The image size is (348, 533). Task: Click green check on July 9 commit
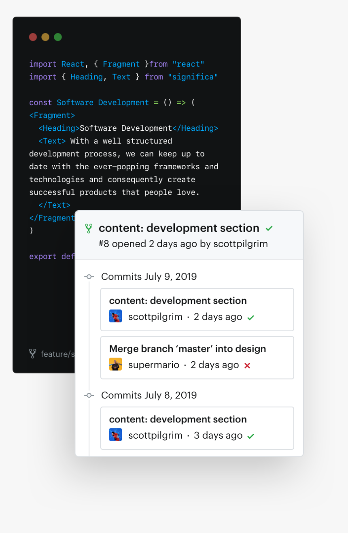tap(250, 318)
